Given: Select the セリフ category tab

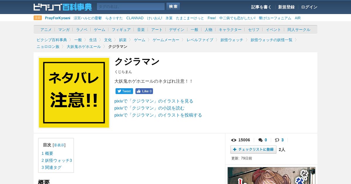Looking at the screenshot, I should pos(254,29).
